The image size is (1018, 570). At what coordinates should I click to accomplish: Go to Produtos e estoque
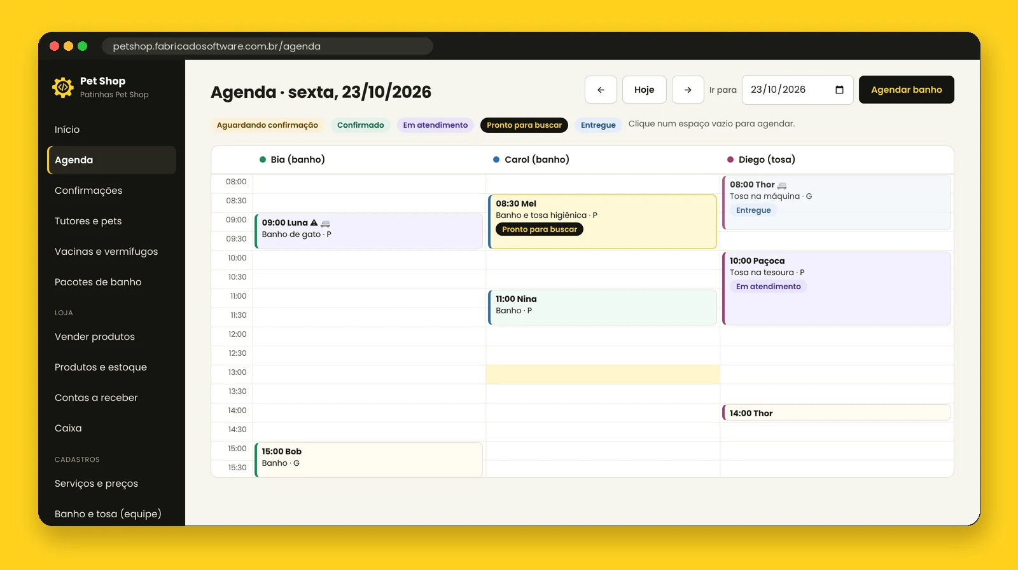[x=111, y=367]
